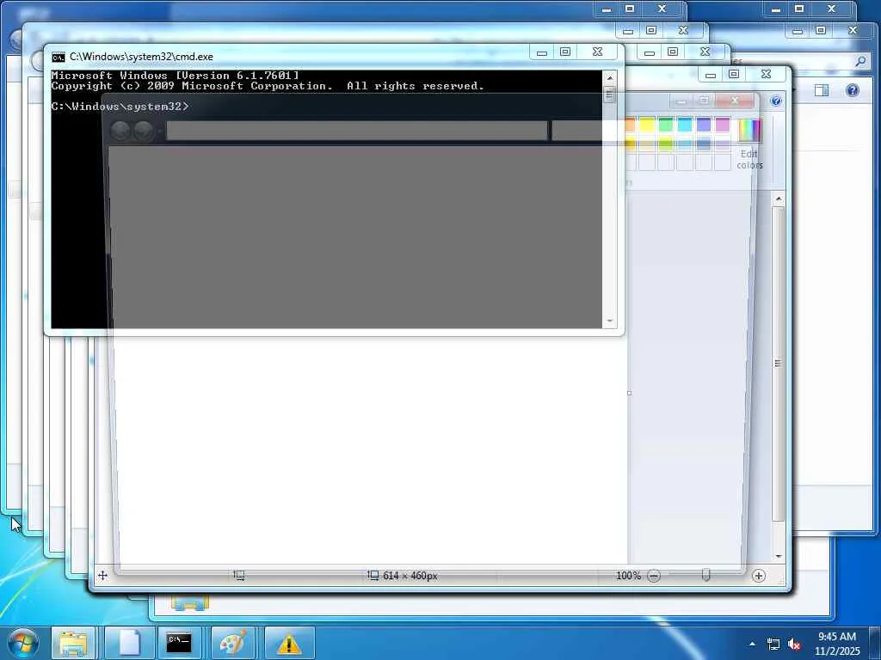Click the cmd window scrollbar down arrow

coord(610,321)
